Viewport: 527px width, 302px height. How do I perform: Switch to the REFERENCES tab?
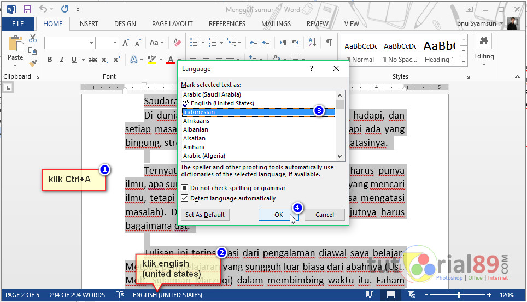[x=227, y=24]
